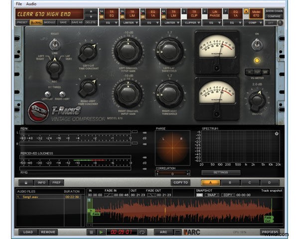Select the EQ 1A module in slot 3A

[152, 14]
